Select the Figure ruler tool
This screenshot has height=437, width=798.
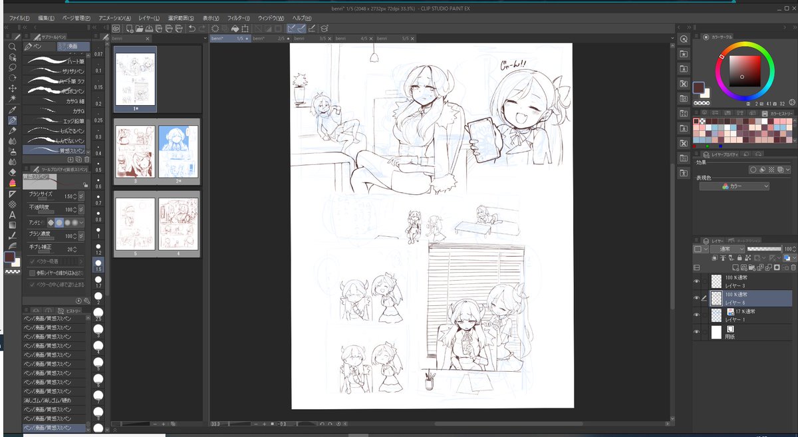[12, 194]
